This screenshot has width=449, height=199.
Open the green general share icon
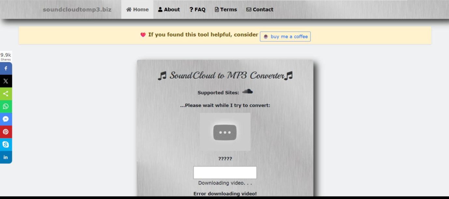[6, 94]
